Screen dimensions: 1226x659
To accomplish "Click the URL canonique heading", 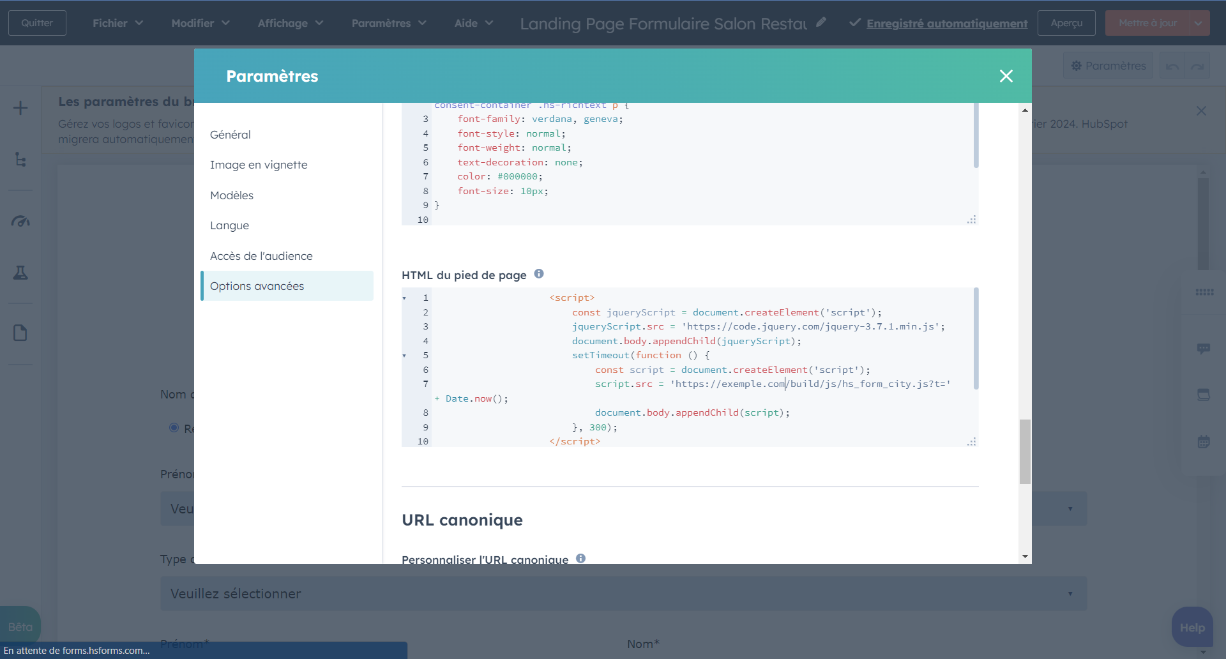I will (462, 520).
